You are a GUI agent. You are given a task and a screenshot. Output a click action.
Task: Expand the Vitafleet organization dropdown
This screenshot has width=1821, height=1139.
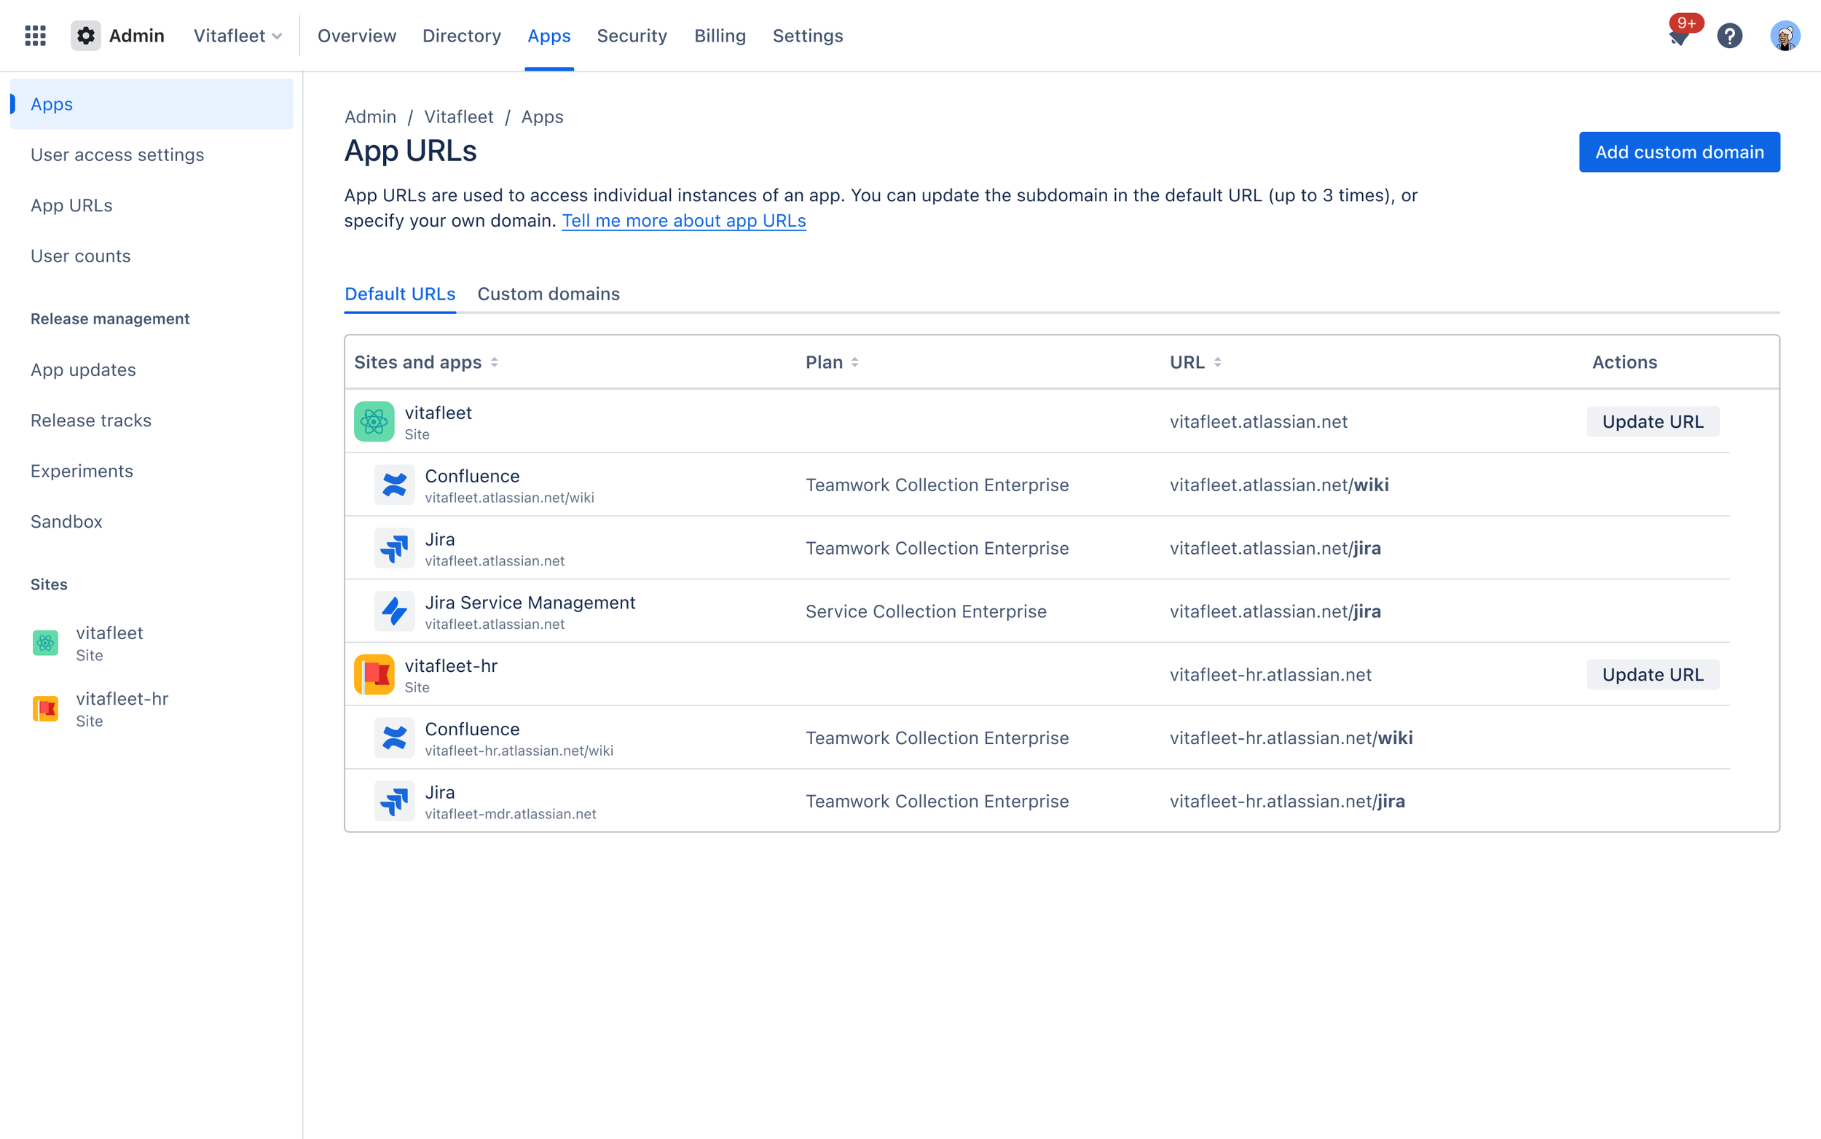tap(237, 36)
